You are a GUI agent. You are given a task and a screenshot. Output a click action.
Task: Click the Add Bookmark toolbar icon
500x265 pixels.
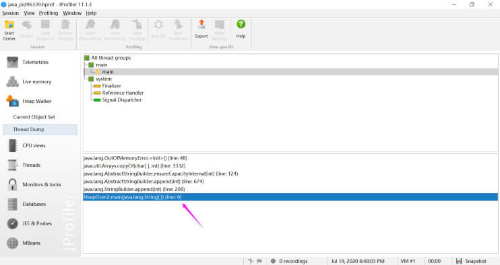coord(178,30)
